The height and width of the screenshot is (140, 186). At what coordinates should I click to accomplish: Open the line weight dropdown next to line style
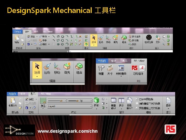(x=80, y=101)
